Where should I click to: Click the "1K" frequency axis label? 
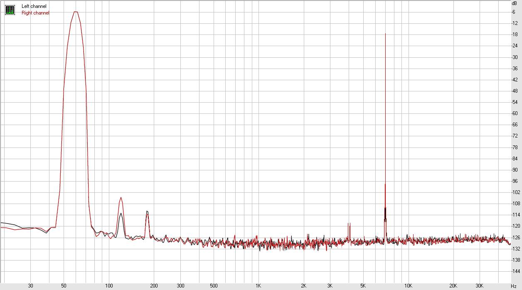tap(259, 286)
